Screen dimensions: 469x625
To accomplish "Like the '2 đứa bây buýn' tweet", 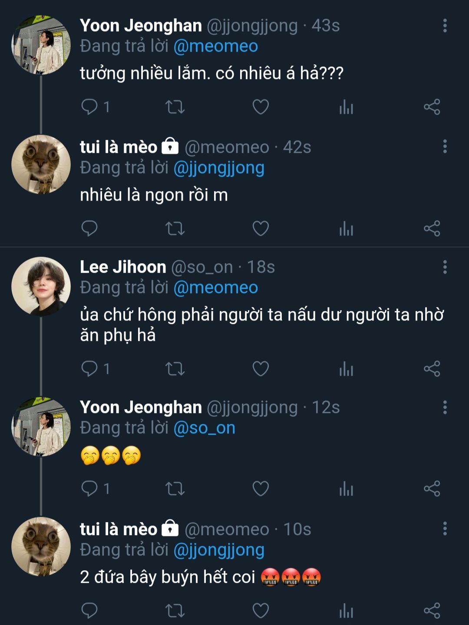I will (x=261, y=610).
